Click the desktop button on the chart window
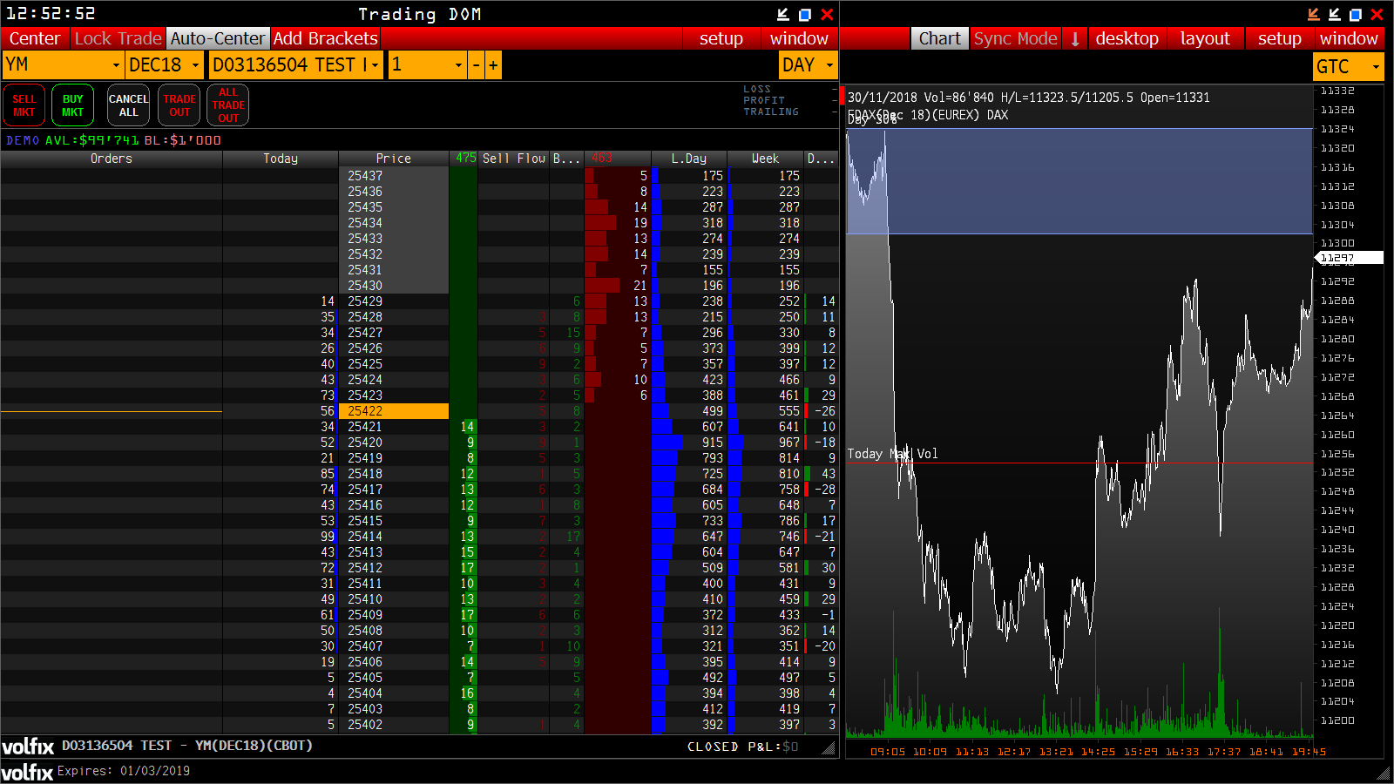Screen dimensions: 1394x784 pos(1127,38)
